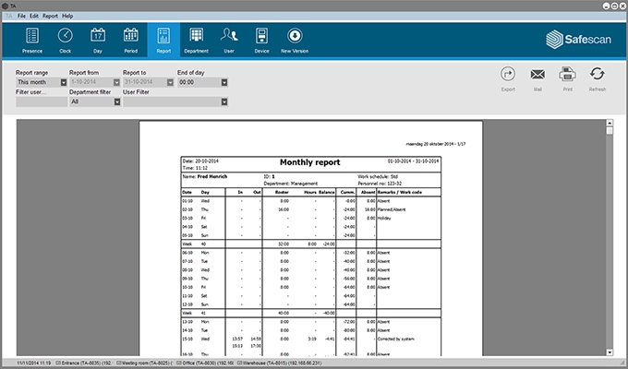The height and width of the screenshot is (369, 628).
Task: Open the Department management icon
Action: 196,40
